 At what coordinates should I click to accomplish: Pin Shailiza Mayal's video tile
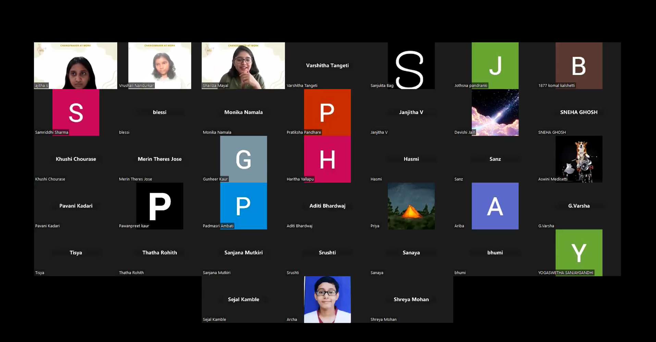[x=243, y=66]
